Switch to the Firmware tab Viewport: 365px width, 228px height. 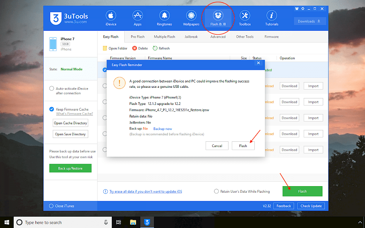point(271,37)
